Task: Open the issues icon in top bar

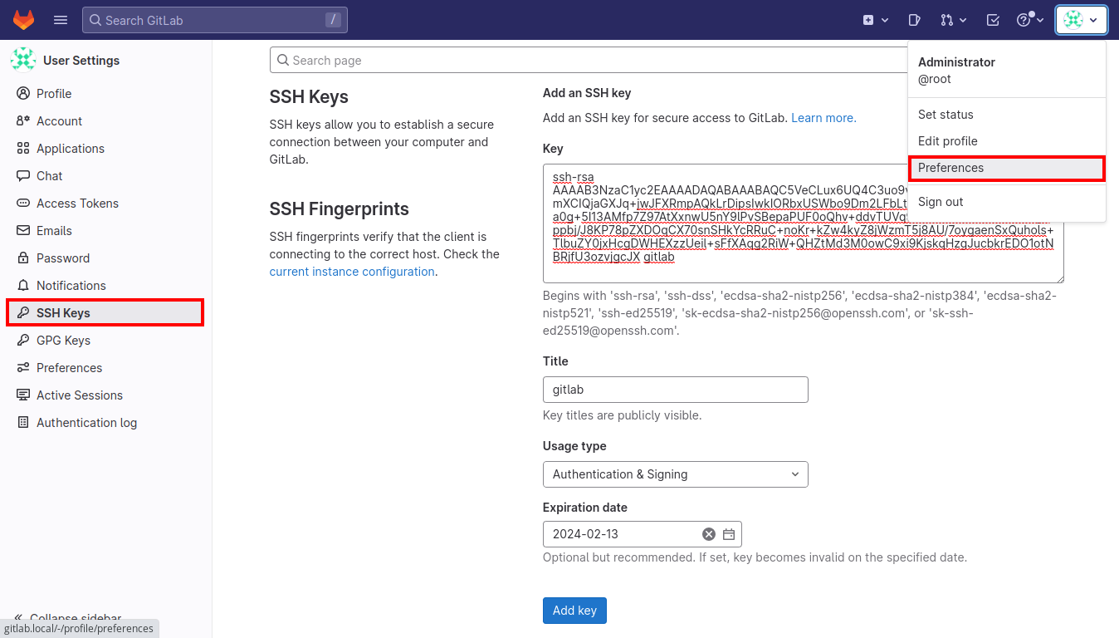Action: [914, 20]
